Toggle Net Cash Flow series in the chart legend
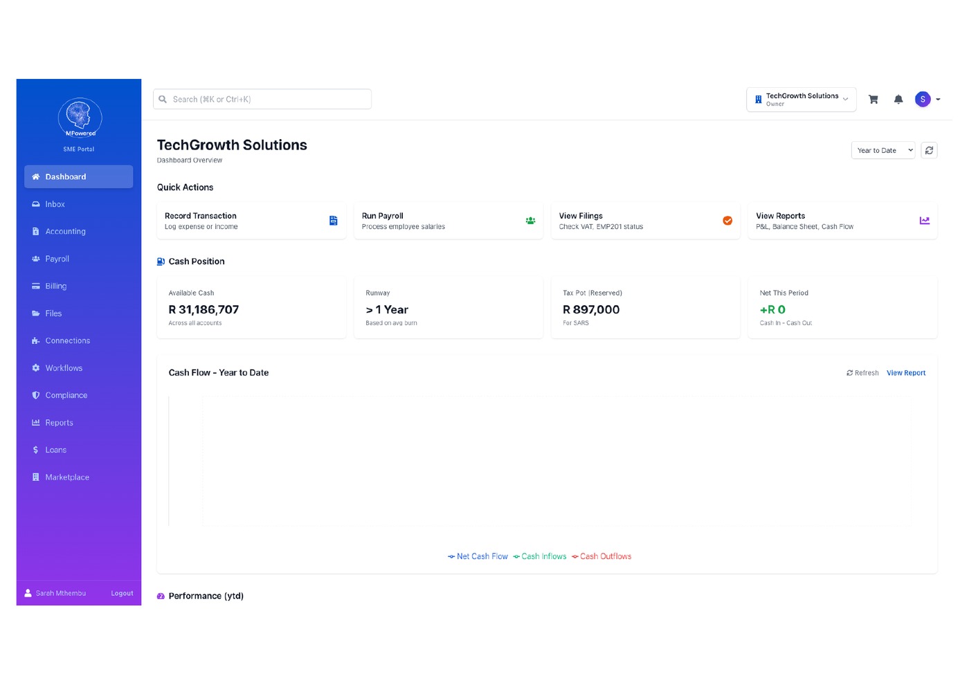This screenshot has height=685, width=969. click(x=478, y=556)
